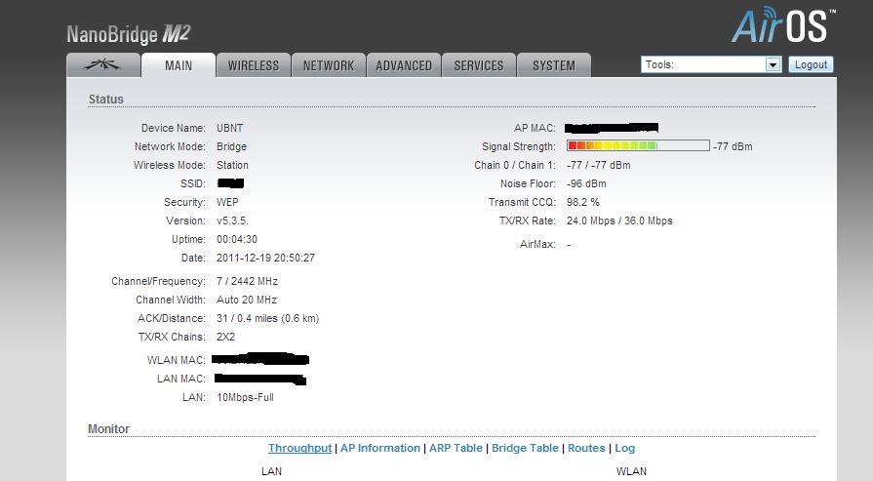Viewport: 873px width, 481px height.
Task: Open the Routes link
Action: pyautogui.click(x=586, y=448)
